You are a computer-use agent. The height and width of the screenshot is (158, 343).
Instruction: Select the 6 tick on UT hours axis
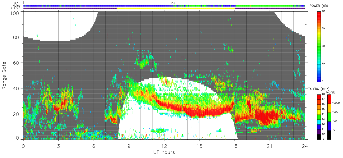pos(94,146)
